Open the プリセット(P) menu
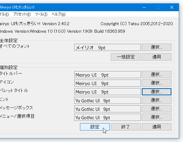This screenshot has width=183, height=142. [x=22, y=14]
